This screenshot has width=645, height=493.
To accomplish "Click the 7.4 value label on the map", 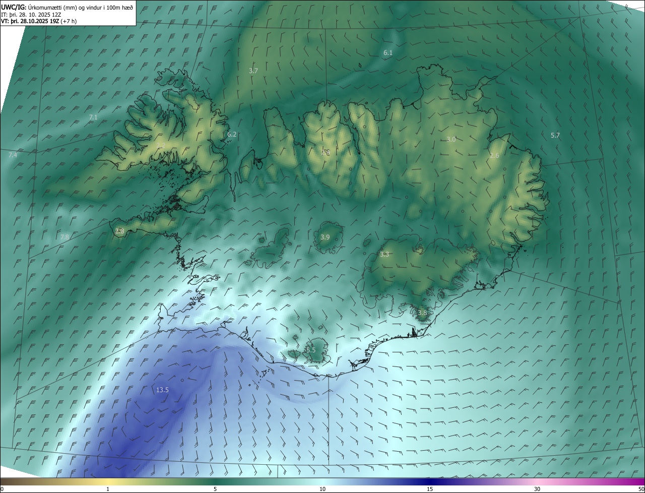I will coord(13,155).
